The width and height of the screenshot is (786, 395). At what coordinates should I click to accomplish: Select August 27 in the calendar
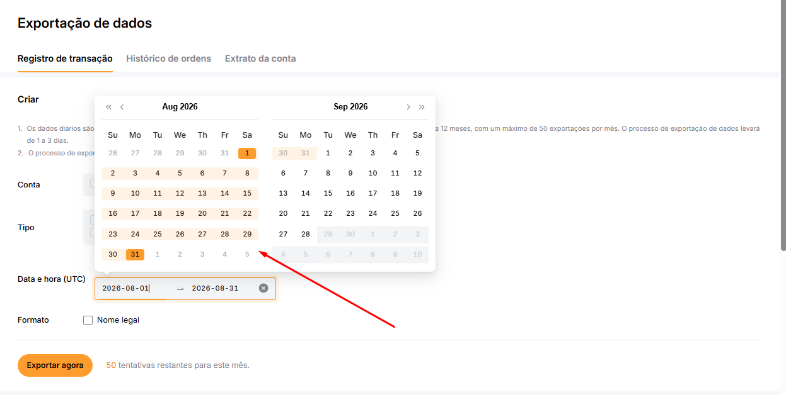click(x=202, y=234)
